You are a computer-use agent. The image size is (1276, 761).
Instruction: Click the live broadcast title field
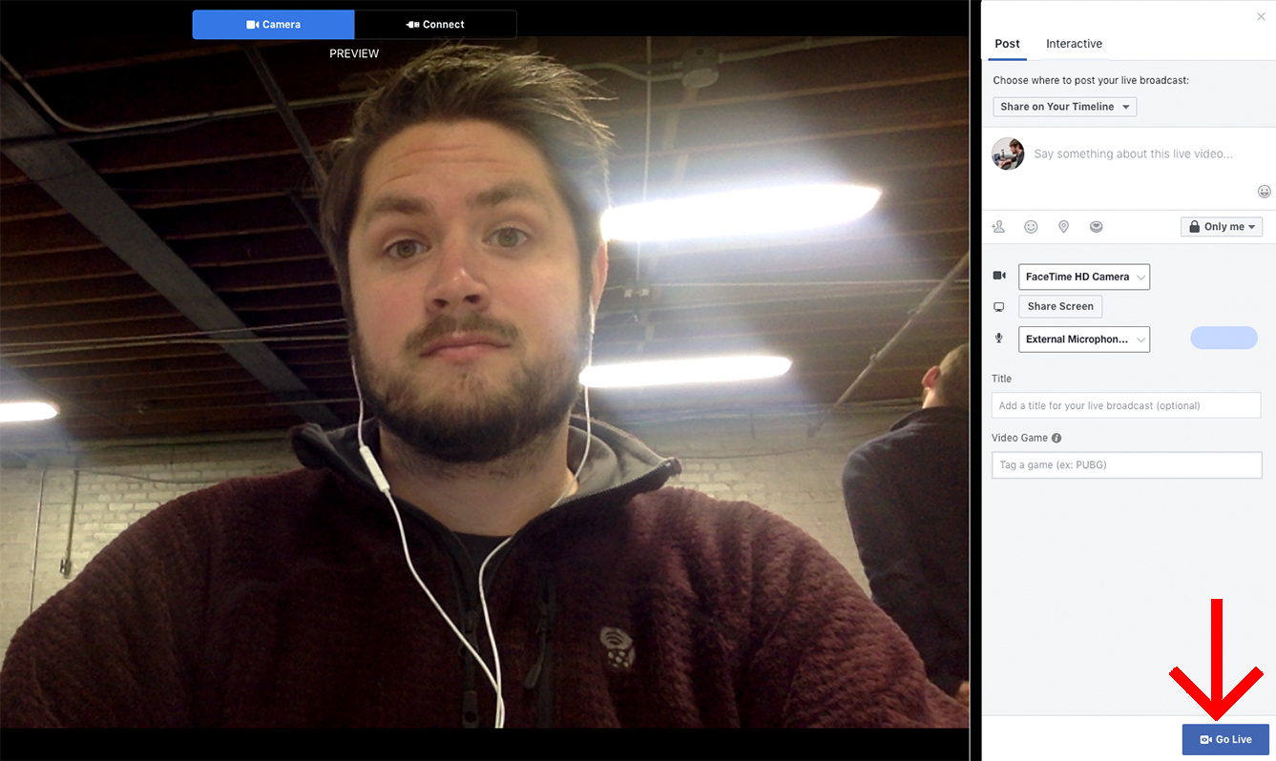click(1125, 405)
